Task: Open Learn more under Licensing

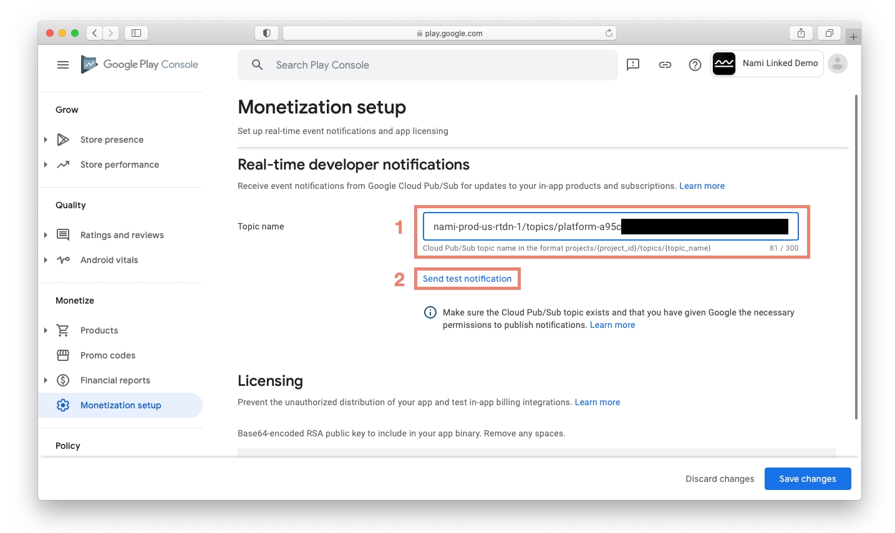Action: [597, 402]
